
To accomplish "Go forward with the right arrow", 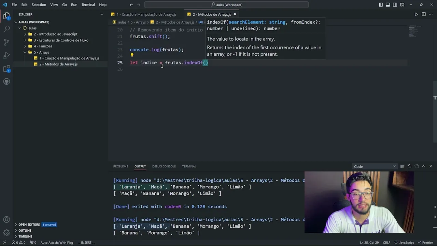I will pos(139,5).
